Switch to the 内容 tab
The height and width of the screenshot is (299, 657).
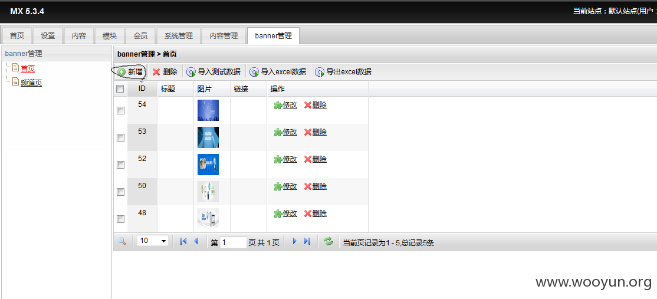[79, 36]
